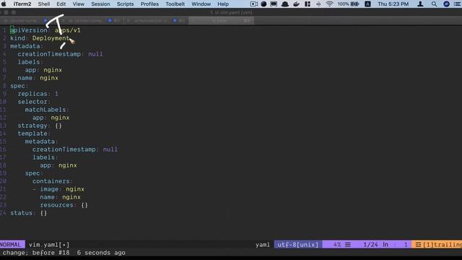Click the yaml filetype label in status line

pyautogui.click(x=263, y=245)
